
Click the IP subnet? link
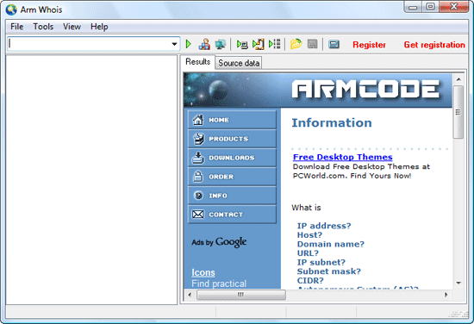[321, 262]
